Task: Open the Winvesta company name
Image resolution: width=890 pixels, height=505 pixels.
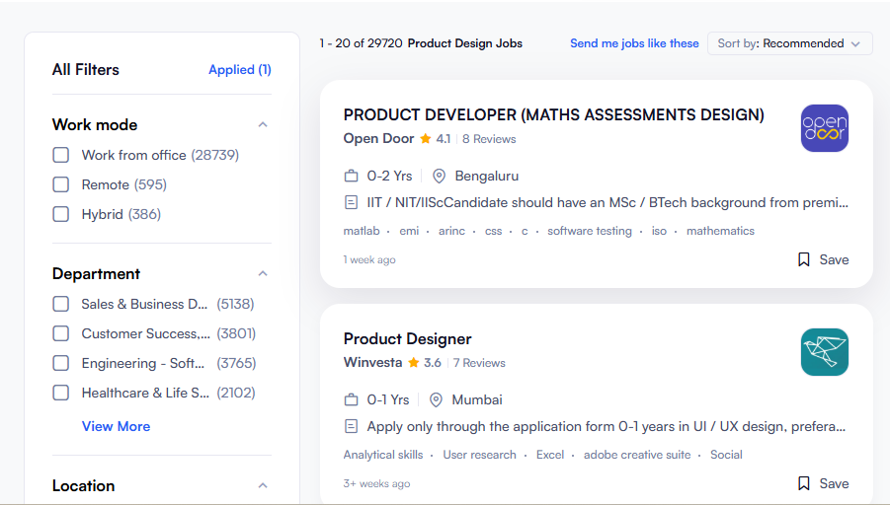Action: pos(373,363)
